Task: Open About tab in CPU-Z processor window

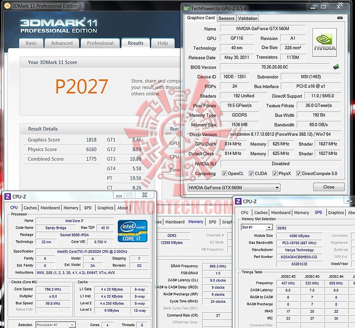Action: coord(122,208)
